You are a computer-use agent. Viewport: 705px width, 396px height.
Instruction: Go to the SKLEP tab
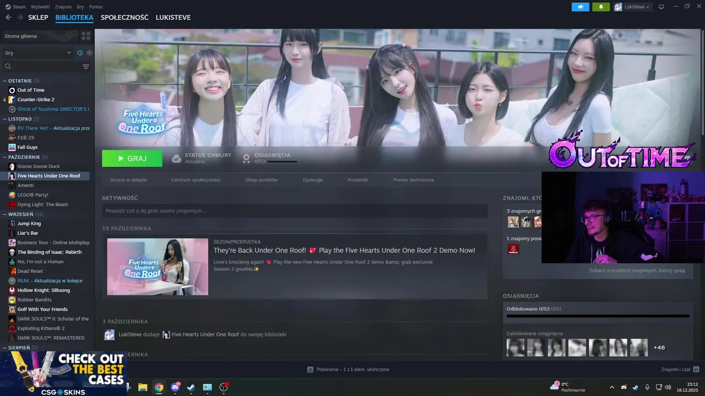point(38,18)
